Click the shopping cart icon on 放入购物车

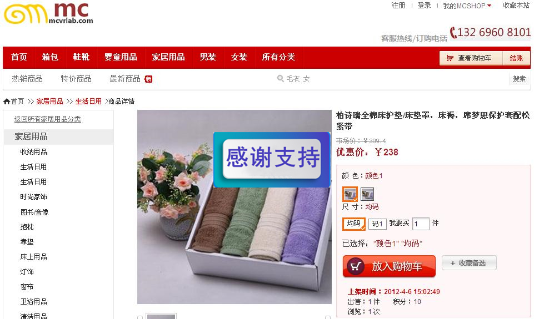point(355,266)
